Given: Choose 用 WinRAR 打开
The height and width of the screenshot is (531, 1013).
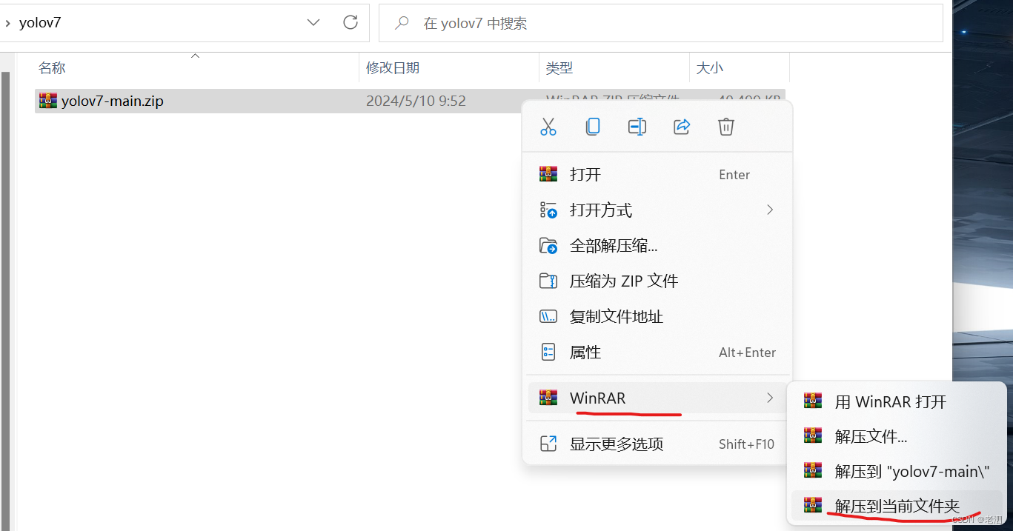Looking at the screenshot, I should pyautogui.click(x=897, y=402).
